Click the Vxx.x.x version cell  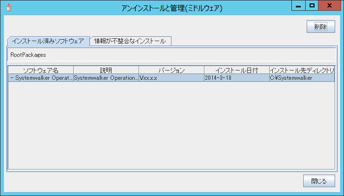click(x=172, y=78)
